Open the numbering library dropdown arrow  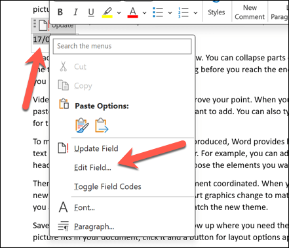195,12
